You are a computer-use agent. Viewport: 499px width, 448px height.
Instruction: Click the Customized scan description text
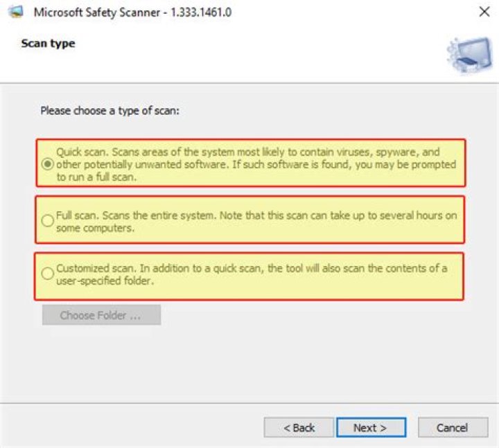point(251,275)
